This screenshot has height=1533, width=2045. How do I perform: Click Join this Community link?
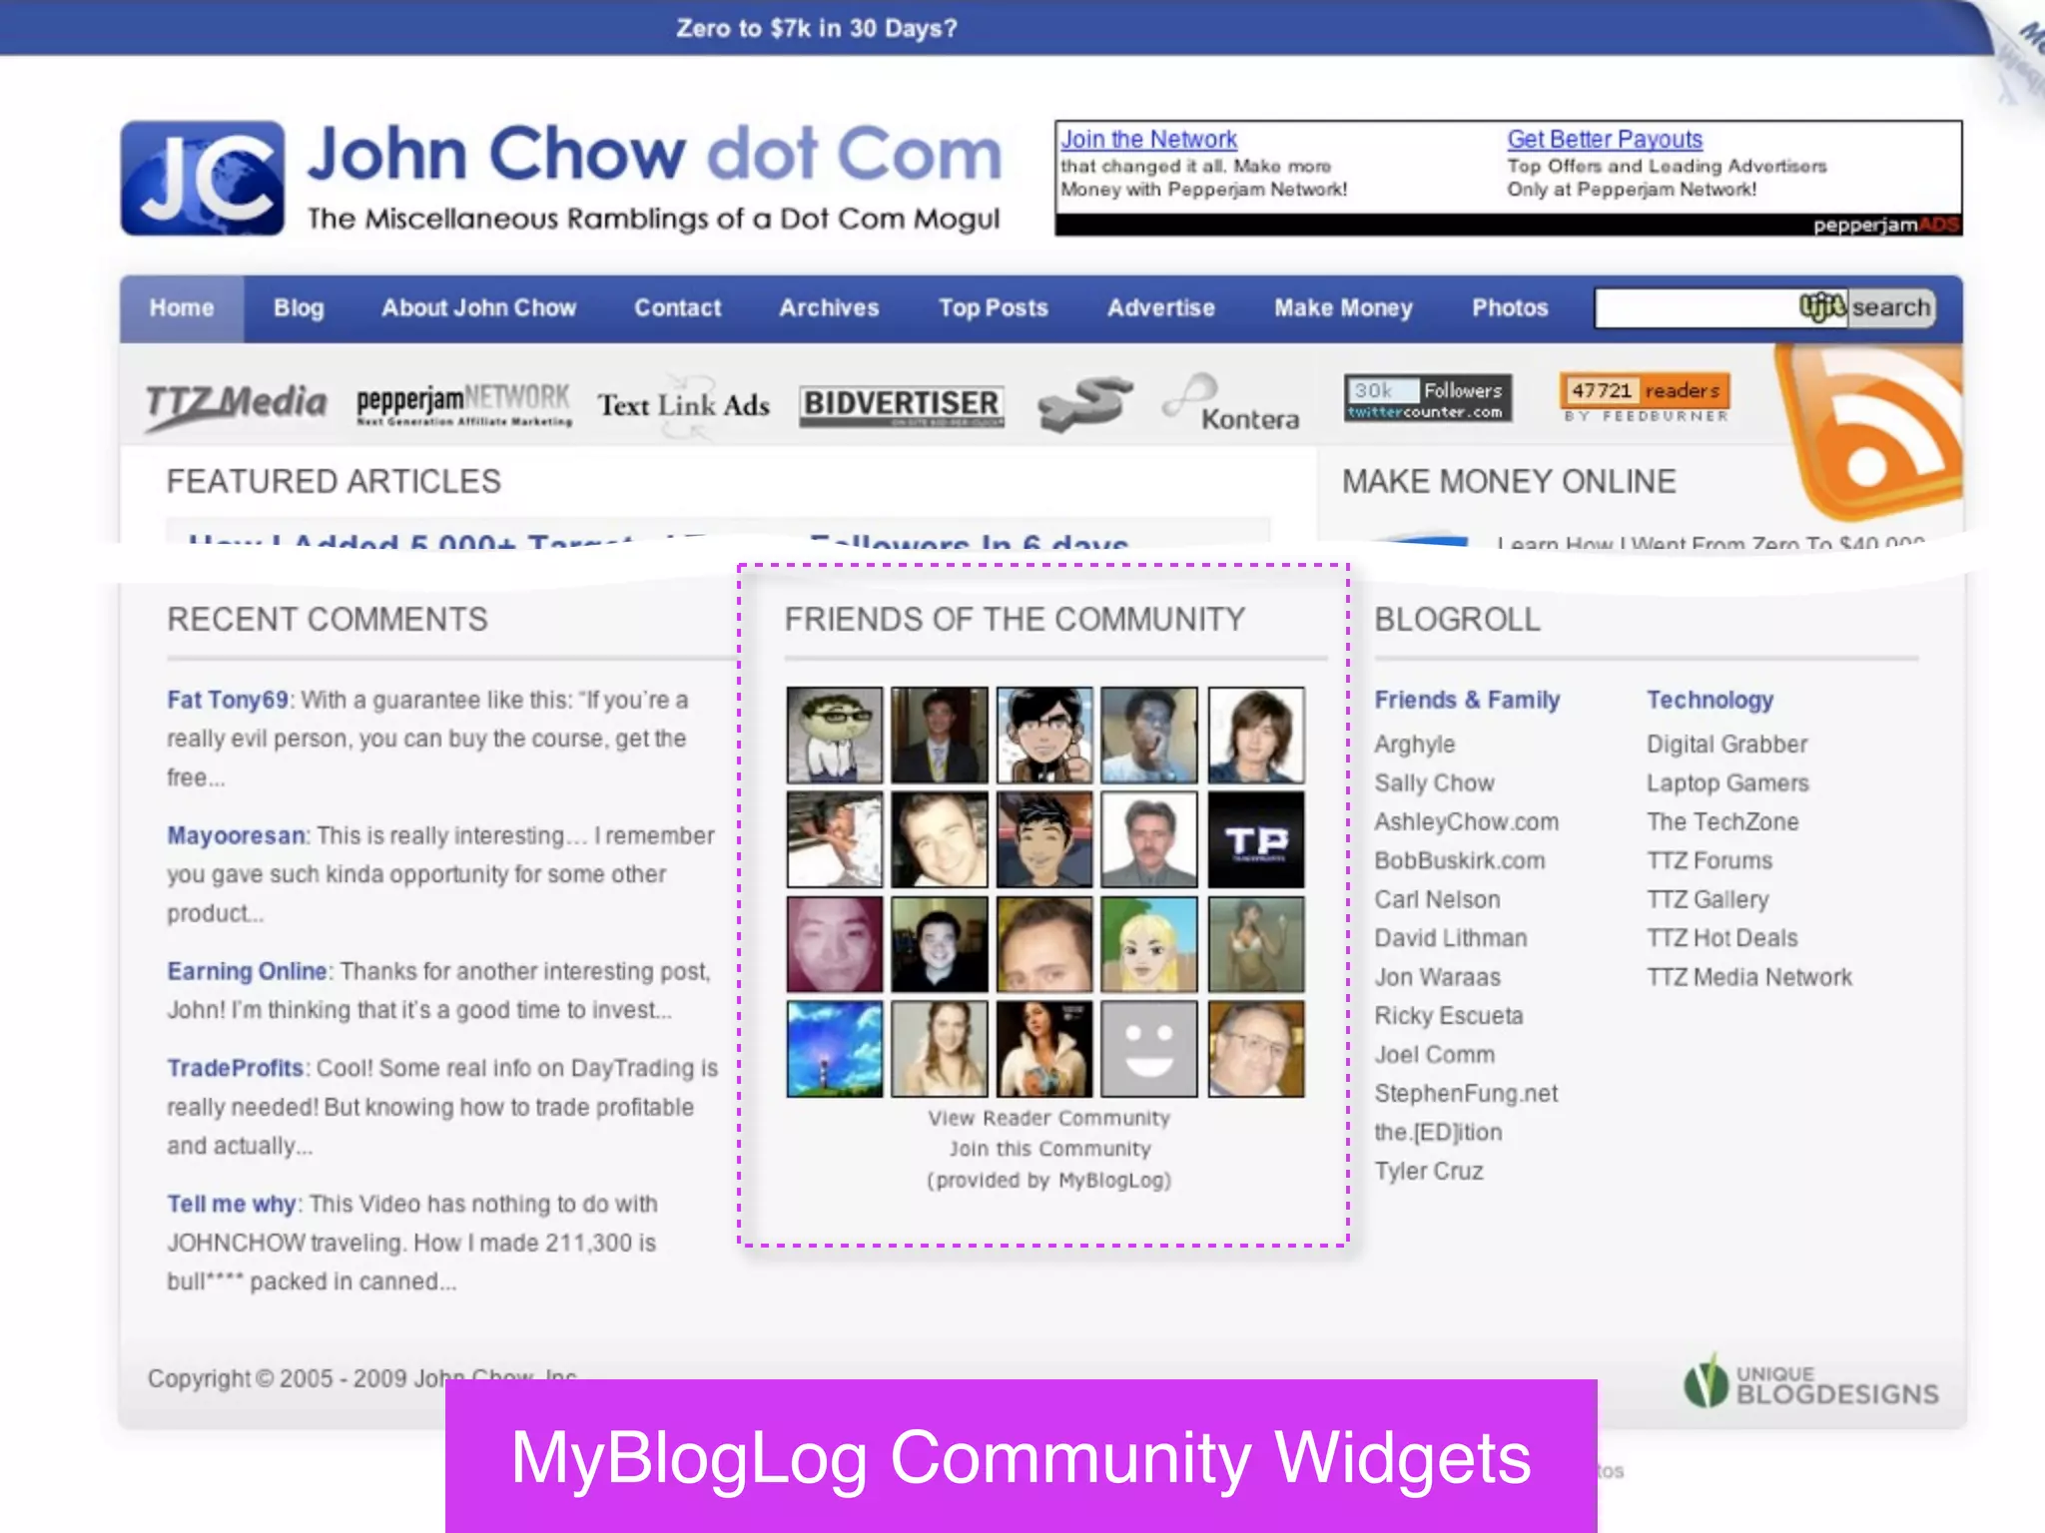(1048, 1150)
